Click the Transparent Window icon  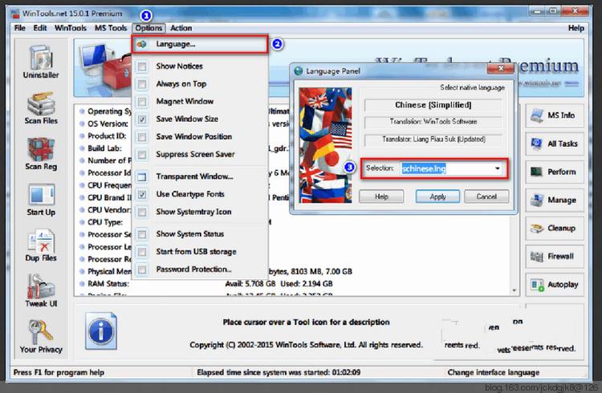click(x=141, y=177)
